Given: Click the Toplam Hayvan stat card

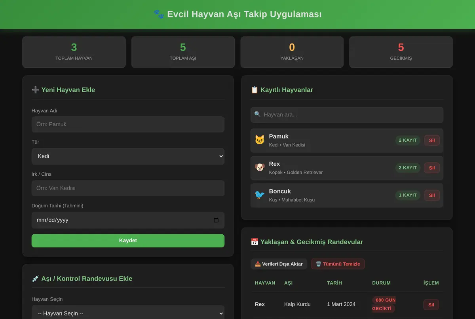Looking at the screenshot, I should point(74,52).
